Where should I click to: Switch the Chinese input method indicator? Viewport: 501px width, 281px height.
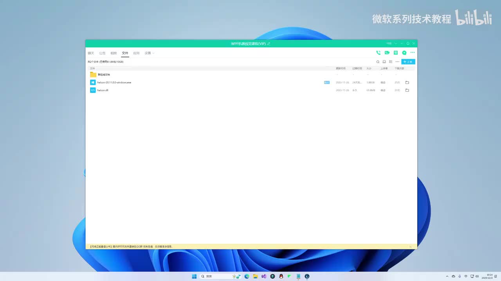pos(466,276)
